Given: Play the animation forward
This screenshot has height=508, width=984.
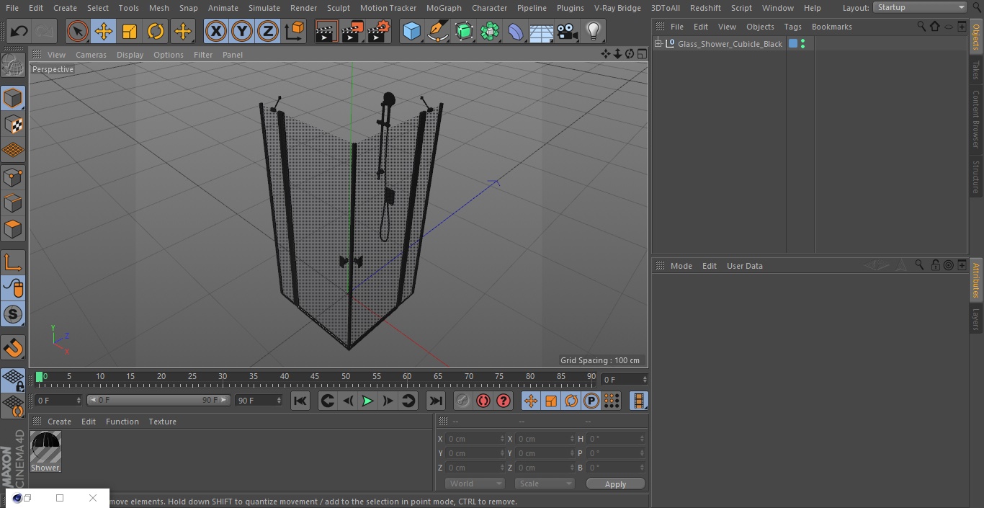Looking at the screenshot, I should click(367, 401).
